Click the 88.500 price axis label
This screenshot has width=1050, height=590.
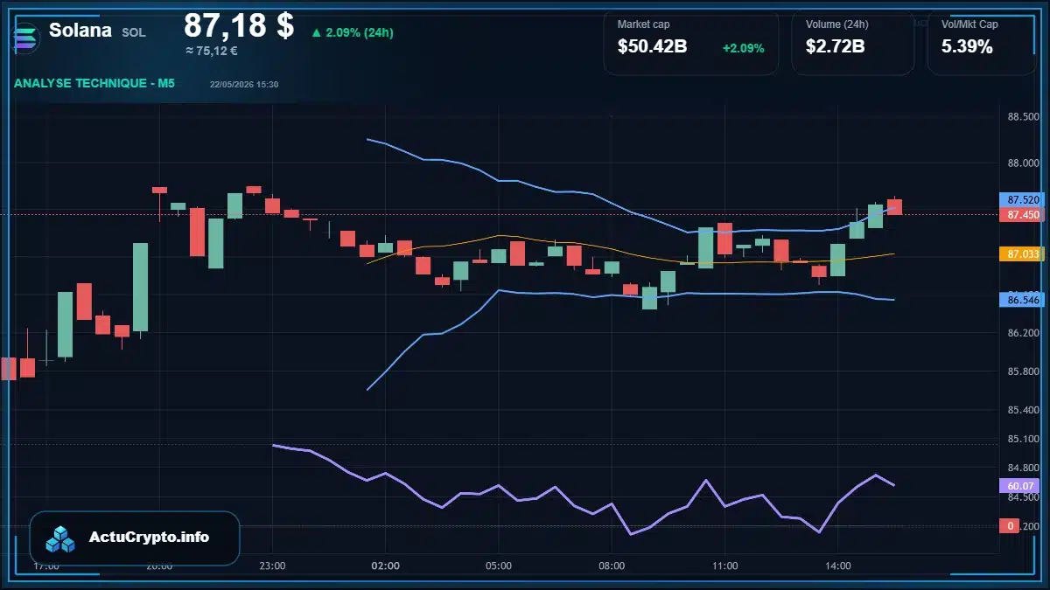(x=1023, y=117)
